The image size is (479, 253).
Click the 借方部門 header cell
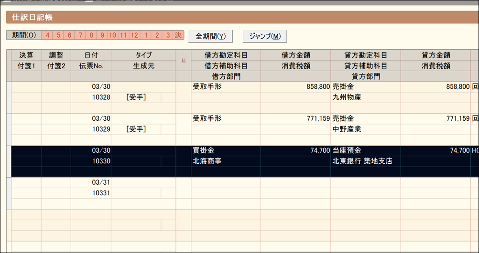pos(226,76)
